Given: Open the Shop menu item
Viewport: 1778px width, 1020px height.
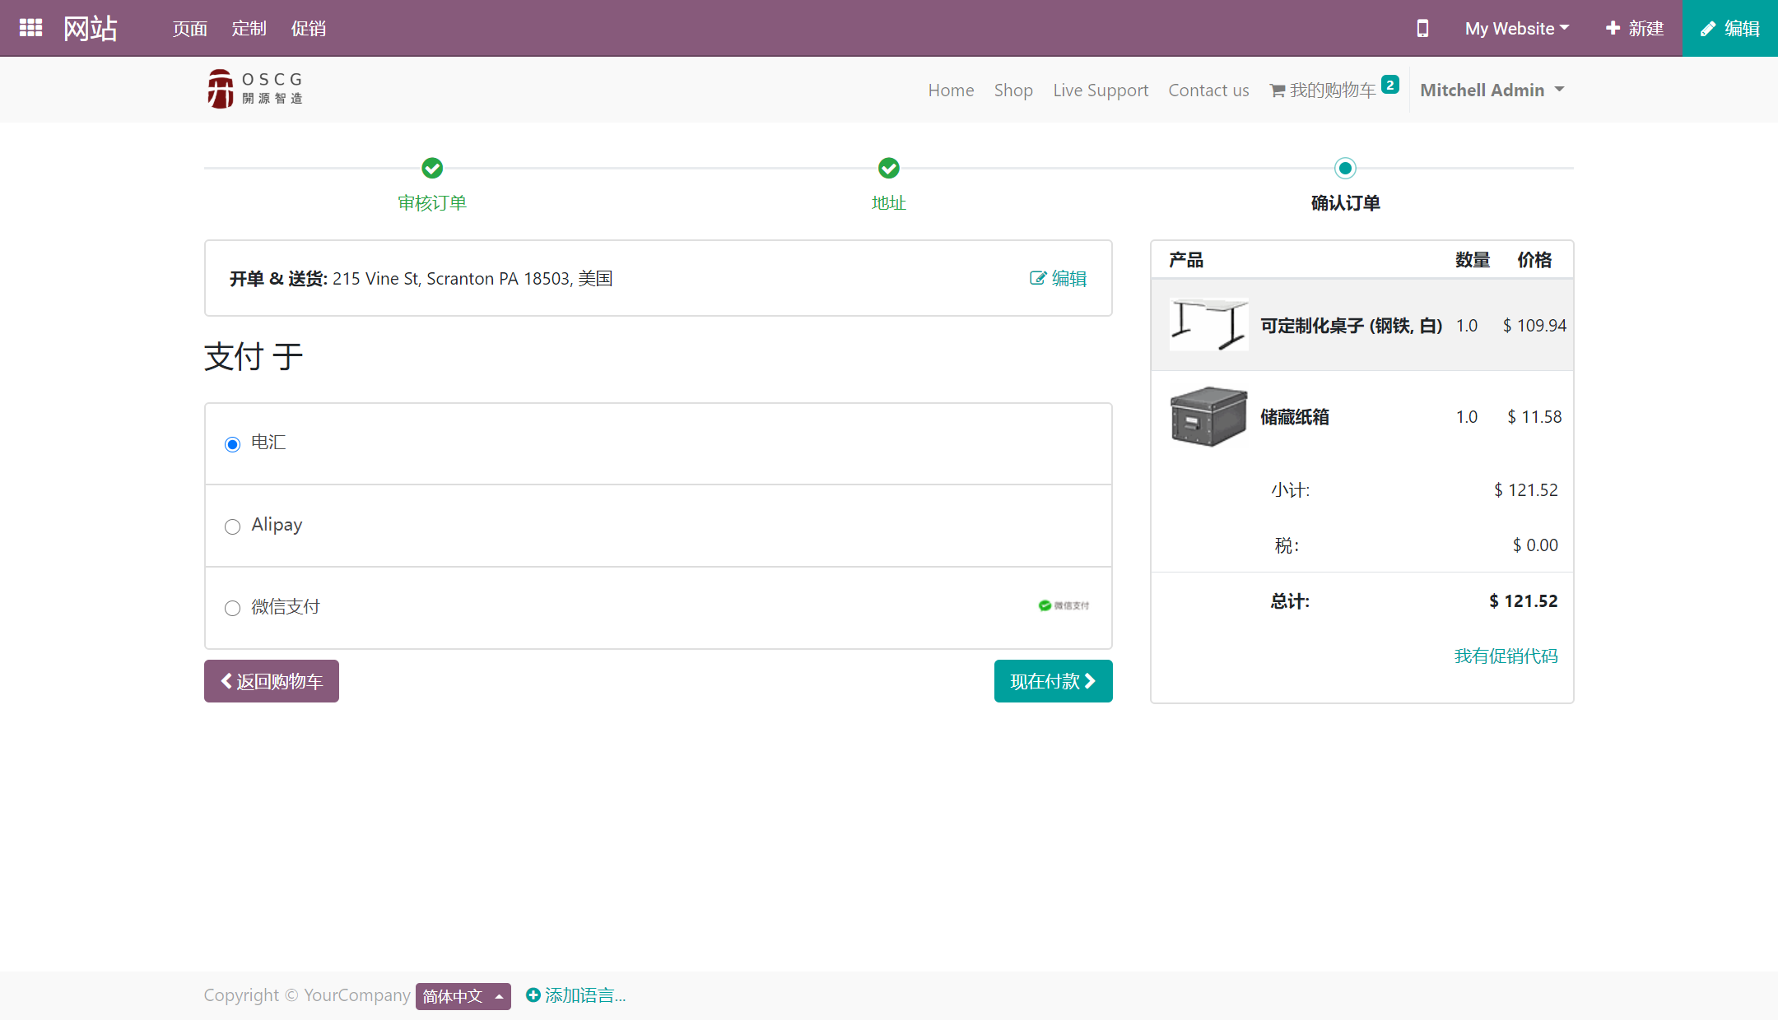Looking at the screenshot, I should tap(1012, 88).
